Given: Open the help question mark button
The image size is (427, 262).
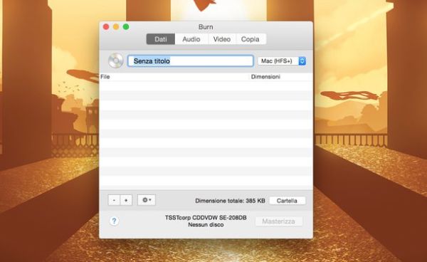Looking at the screenshot, I should (x=114, y=221).
